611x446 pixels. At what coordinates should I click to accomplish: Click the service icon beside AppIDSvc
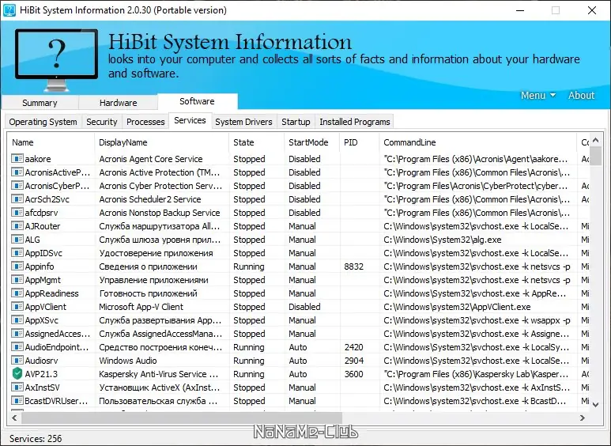pyautogui.click(x=17, y=253)
